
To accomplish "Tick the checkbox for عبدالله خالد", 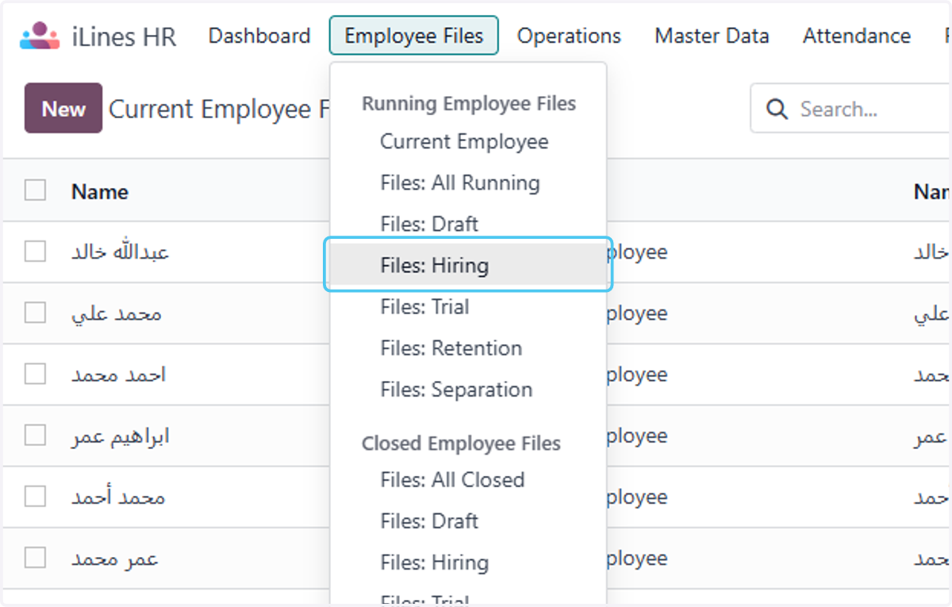I will point(35,252).
